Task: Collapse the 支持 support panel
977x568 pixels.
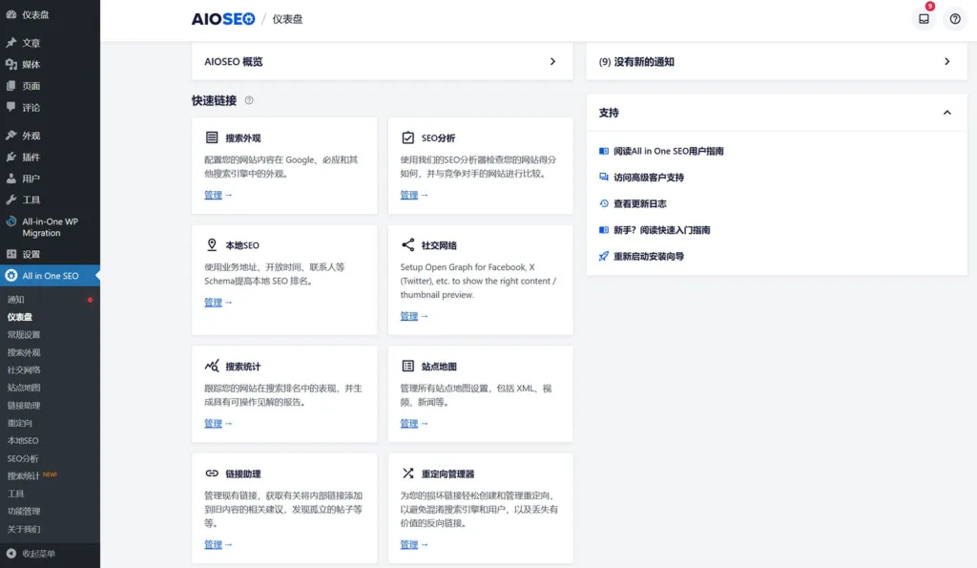Action: pyautogui.click(x=946, y=113)
